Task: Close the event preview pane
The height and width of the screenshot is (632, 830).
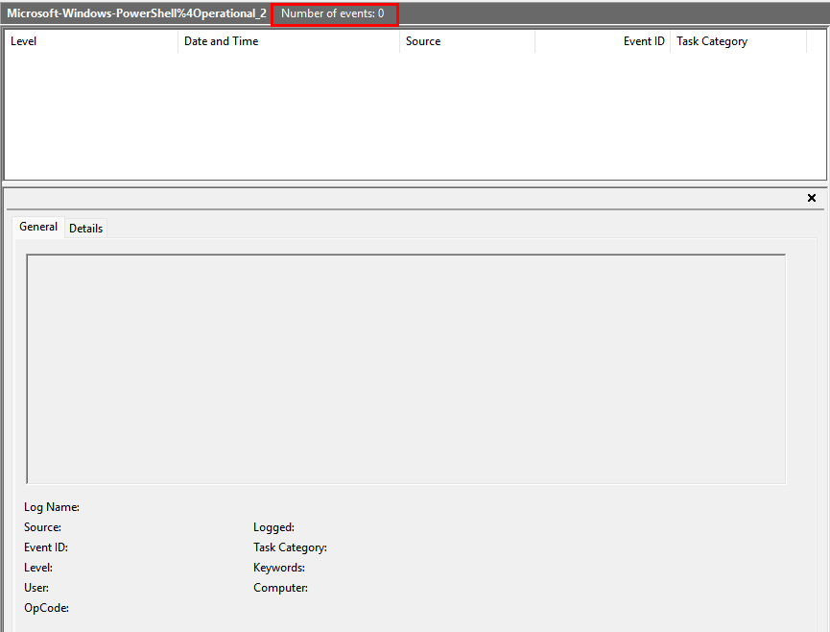Action: pos(812,198)
